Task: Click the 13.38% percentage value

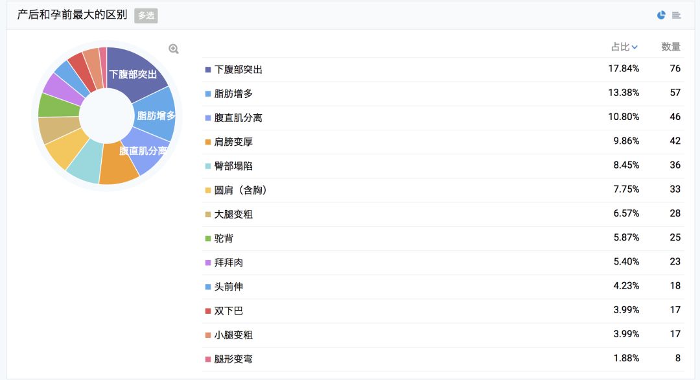Action: click(624, 93)
